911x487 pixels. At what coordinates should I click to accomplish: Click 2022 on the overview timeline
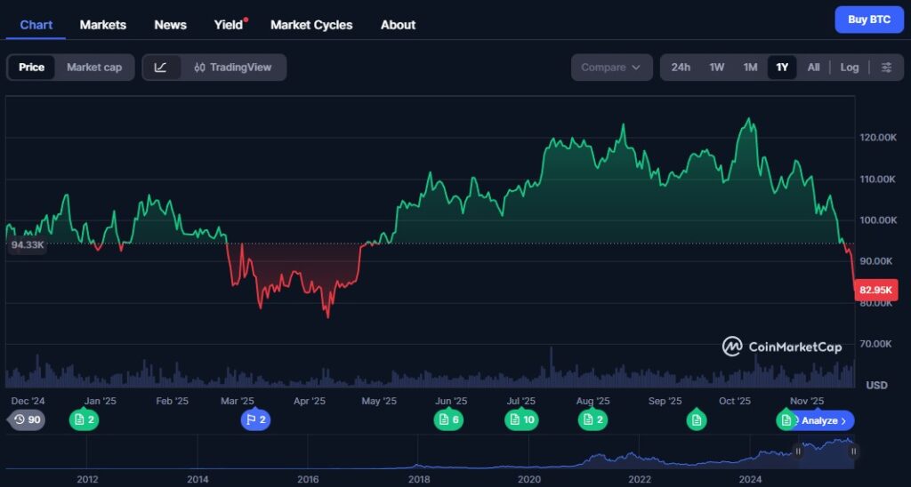(640, 480)
